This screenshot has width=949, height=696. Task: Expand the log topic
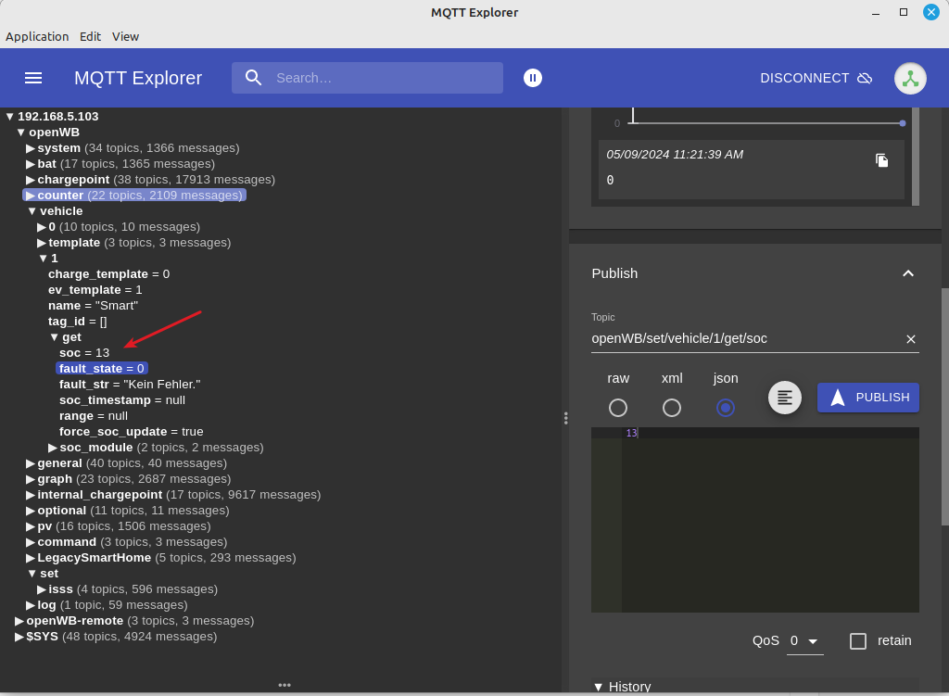pyautogui.click(x=31, y=604)
